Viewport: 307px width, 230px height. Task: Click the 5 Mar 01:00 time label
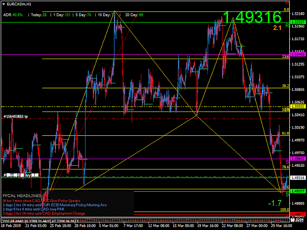[x=109, y=226]
